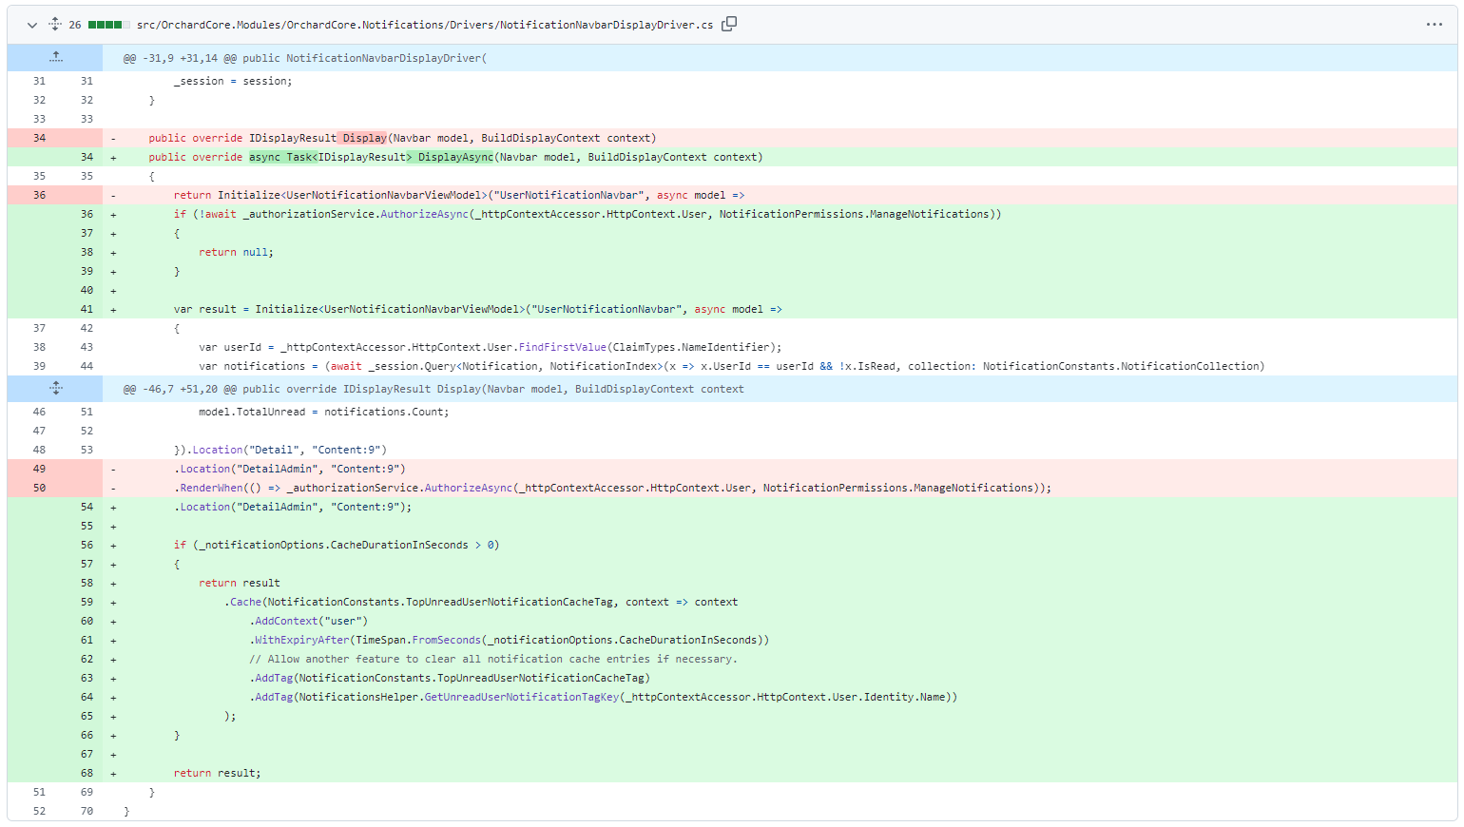Click new line number 70 at closing brace

87,811
